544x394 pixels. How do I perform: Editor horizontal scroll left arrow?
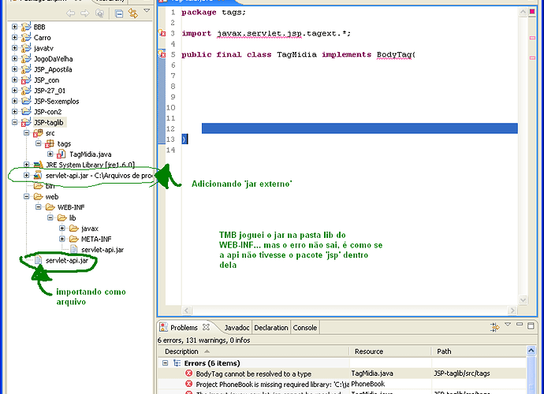tap(187, 310)
